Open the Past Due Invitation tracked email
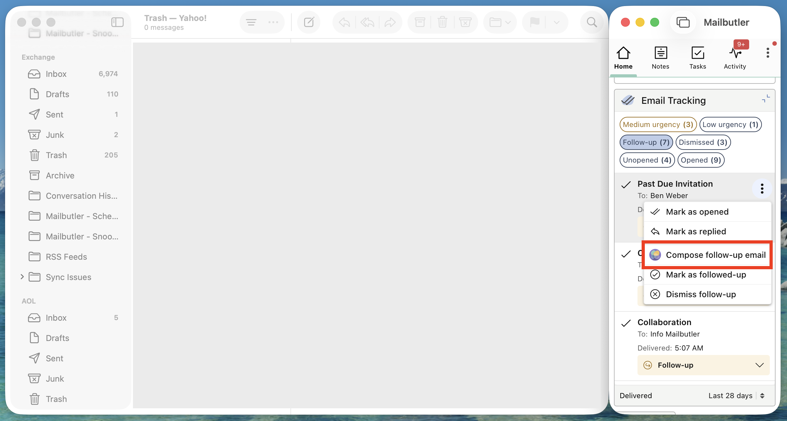This screenshot has width=787, height=421. [675, 184]
